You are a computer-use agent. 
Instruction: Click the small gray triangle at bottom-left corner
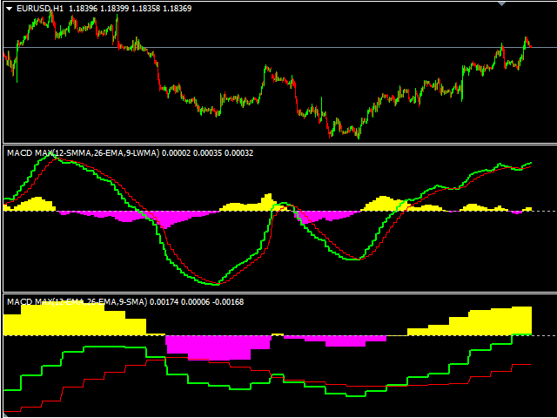(6, 415)
